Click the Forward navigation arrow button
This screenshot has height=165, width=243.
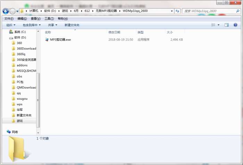pyautogui.click(x=12, y=11)
